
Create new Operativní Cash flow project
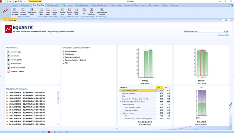(16, 72)
